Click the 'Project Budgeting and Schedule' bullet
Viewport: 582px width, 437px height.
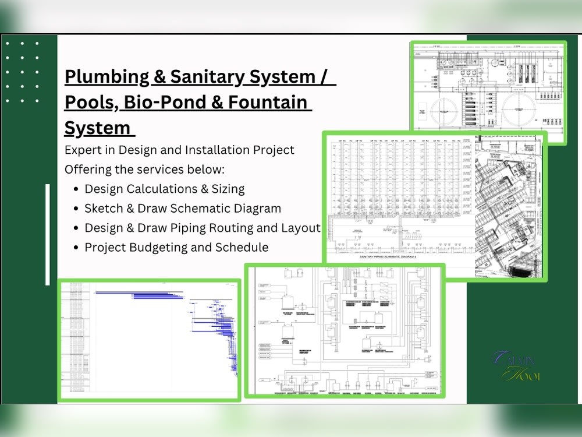[176, 247]
